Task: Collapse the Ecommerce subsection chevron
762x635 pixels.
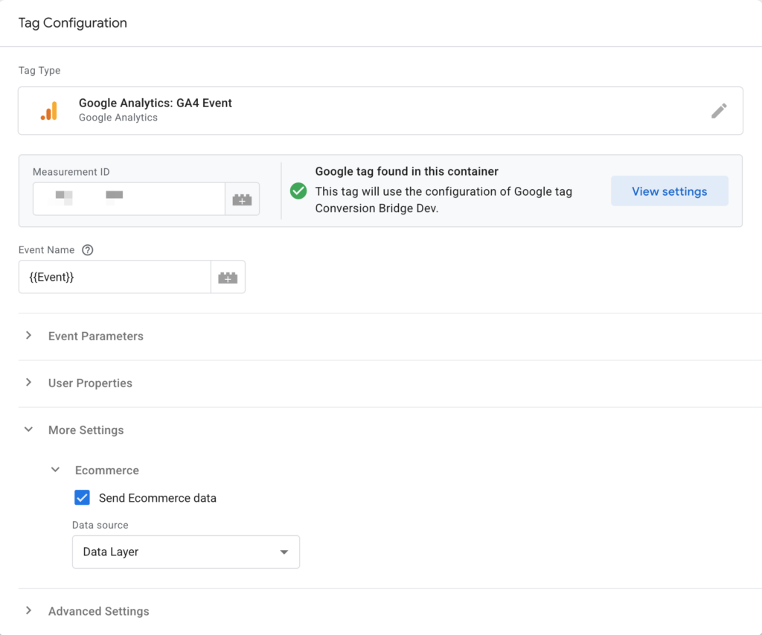Action: (55, 470)
